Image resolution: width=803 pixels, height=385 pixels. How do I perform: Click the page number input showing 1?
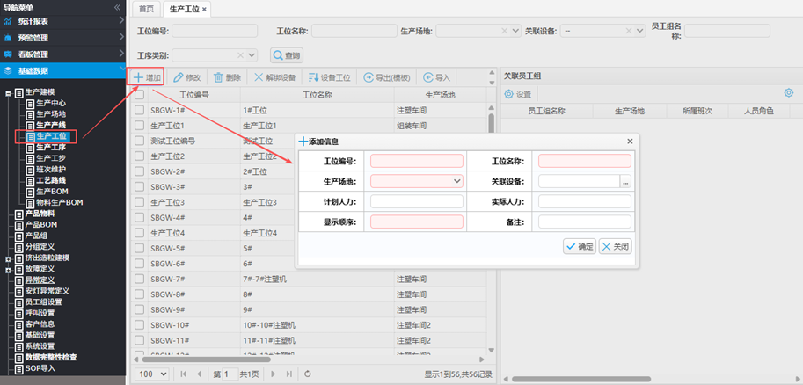click(x=230, y=374)
